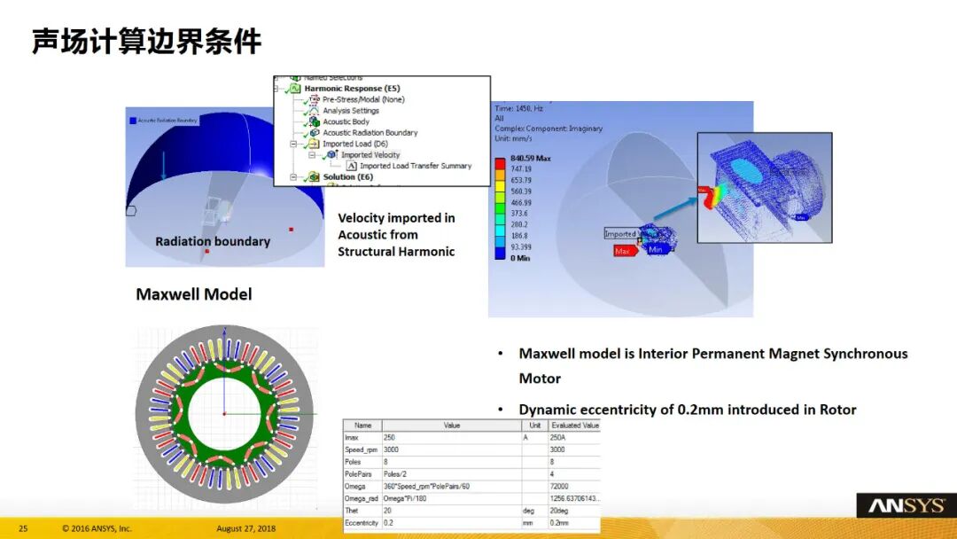Click legend value 93.399
957x539 pixels.
point(521,247)
